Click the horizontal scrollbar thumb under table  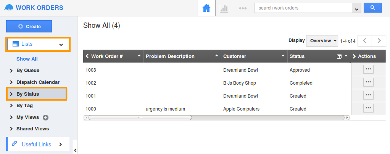coord(140,117)
